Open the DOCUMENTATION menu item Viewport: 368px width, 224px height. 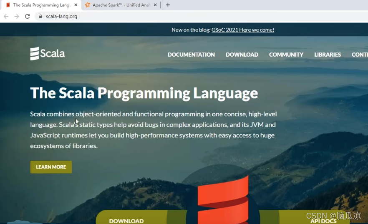tap(191, 55)
